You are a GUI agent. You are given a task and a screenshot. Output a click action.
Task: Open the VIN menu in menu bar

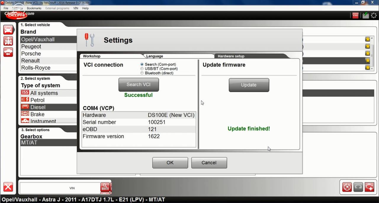76,8
